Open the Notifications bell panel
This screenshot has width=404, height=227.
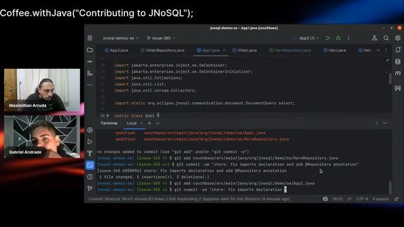(398, 50)
